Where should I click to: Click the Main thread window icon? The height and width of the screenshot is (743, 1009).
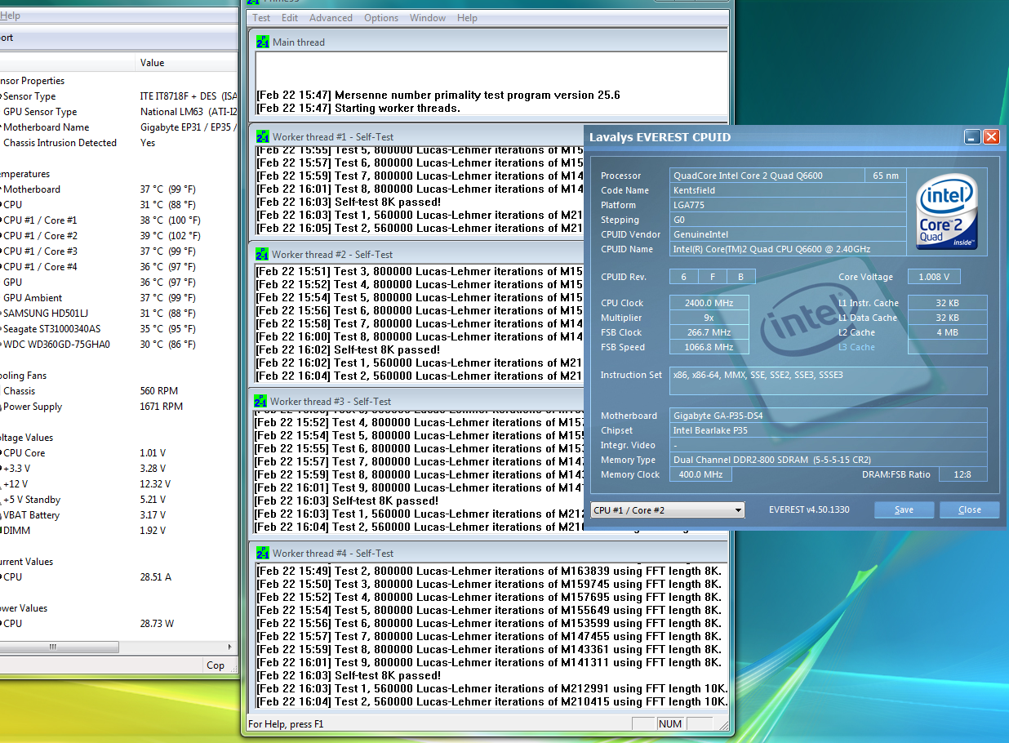pyautogui.click(x=262, y=42)
